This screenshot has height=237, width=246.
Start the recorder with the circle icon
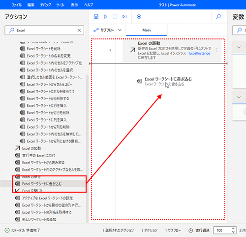coord(139,17)
